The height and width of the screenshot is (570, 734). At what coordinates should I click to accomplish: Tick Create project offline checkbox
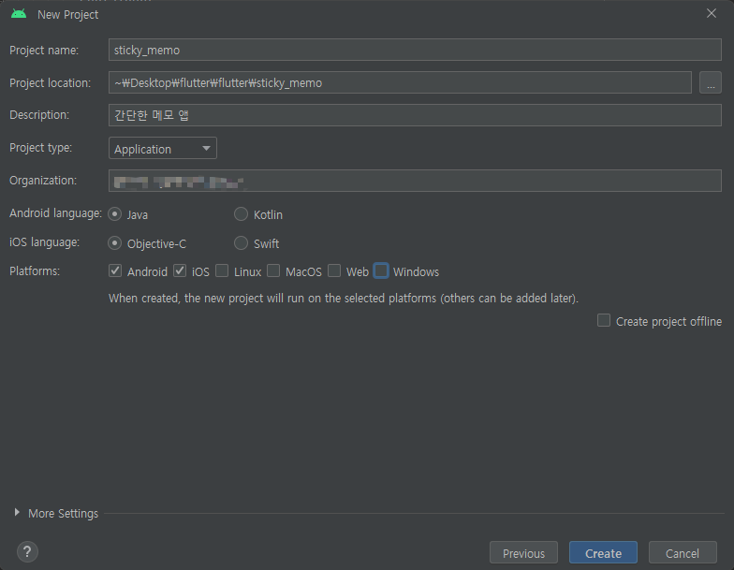pos(604,320)
